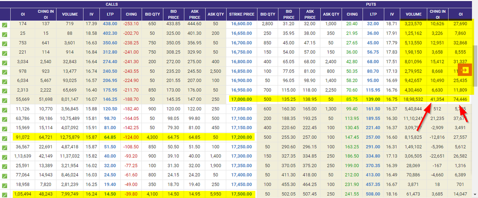
Task: Click the call LTP value 274.40
Action: 110,62
